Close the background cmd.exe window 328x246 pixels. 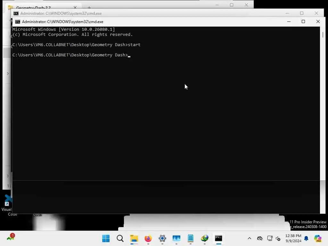[316, 13]
